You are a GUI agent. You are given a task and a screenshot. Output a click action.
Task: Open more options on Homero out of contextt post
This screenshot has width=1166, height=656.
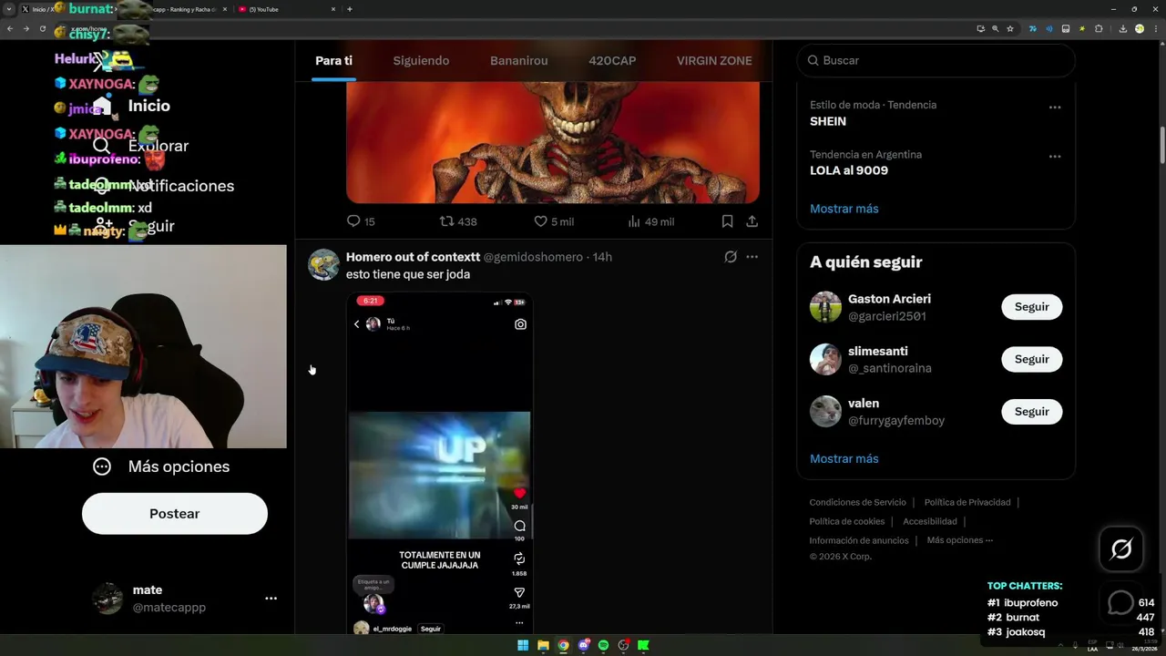752,257
